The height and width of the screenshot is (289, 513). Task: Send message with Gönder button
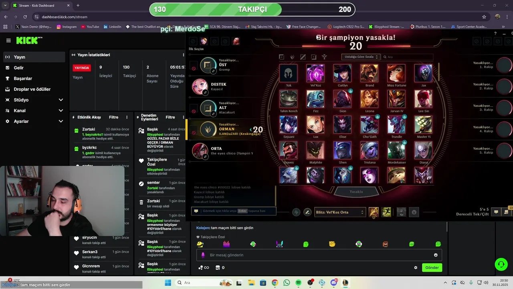[432, 268]
